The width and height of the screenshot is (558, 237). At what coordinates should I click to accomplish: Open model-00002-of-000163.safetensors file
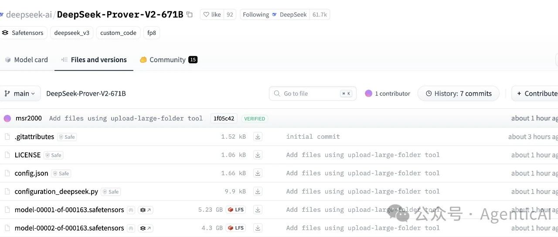[69, 228]
